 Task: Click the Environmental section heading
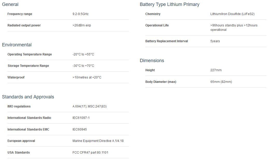17,45
